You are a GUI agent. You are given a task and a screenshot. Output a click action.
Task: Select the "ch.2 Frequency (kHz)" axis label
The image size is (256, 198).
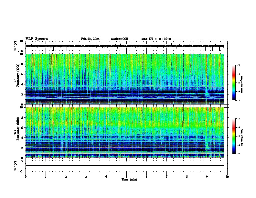pos(17,128)
